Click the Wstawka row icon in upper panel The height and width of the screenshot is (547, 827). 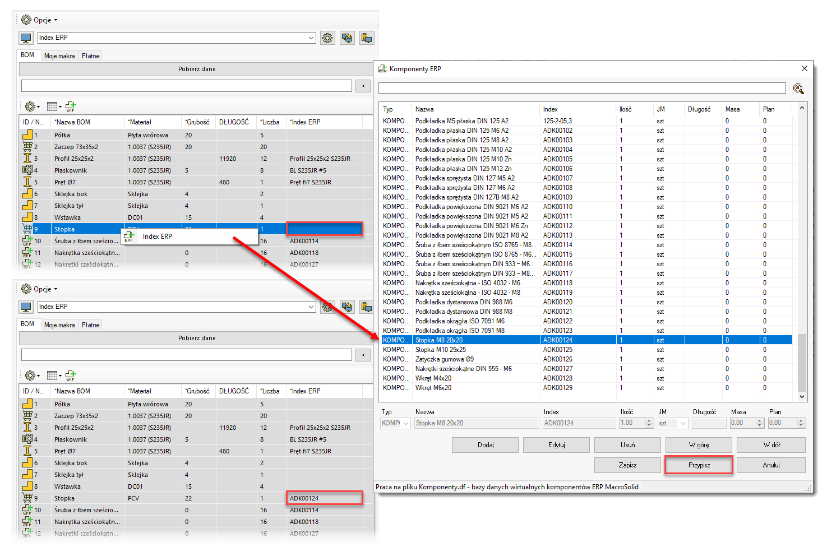pyautogui.click(x=27, y=217)
